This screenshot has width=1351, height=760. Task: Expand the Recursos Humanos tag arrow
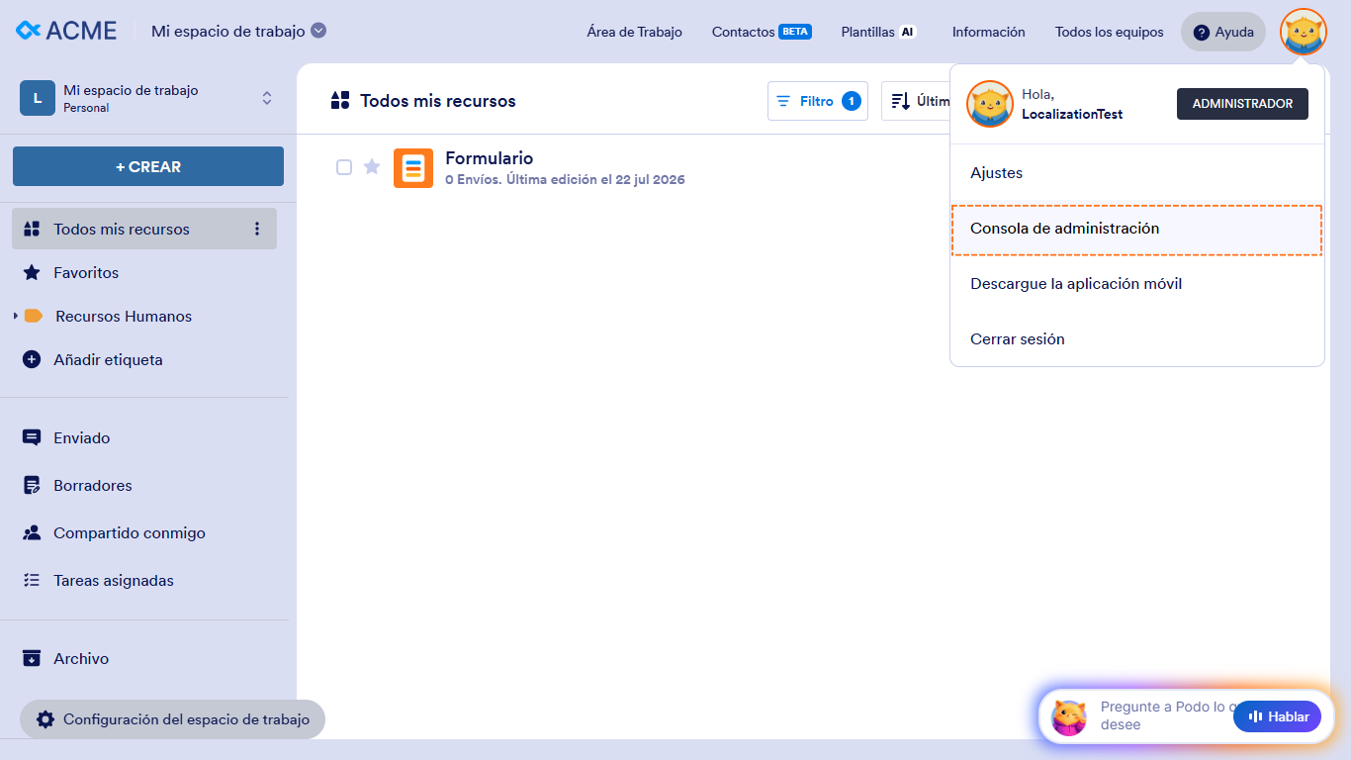pyautogui.click(x=15, y=316)
